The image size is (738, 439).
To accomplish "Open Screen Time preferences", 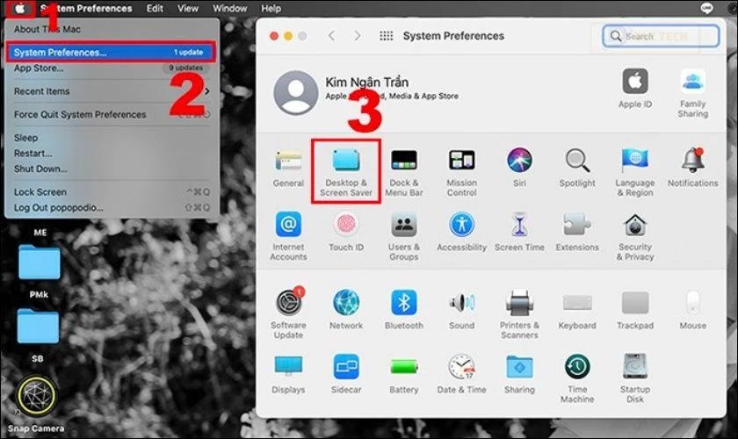I will [x=519, y=233].
